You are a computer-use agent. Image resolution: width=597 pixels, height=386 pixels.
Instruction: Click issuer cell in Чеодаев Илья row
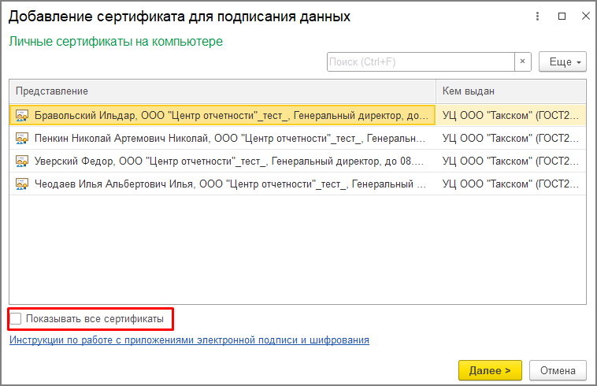click(x=511, y=184)
